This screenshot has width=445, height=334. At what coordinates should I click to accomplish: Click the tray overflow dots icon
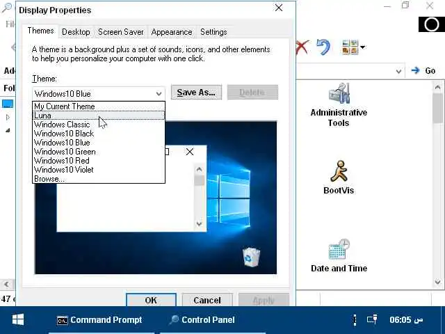pyautogui.click(x=355, y=320)
